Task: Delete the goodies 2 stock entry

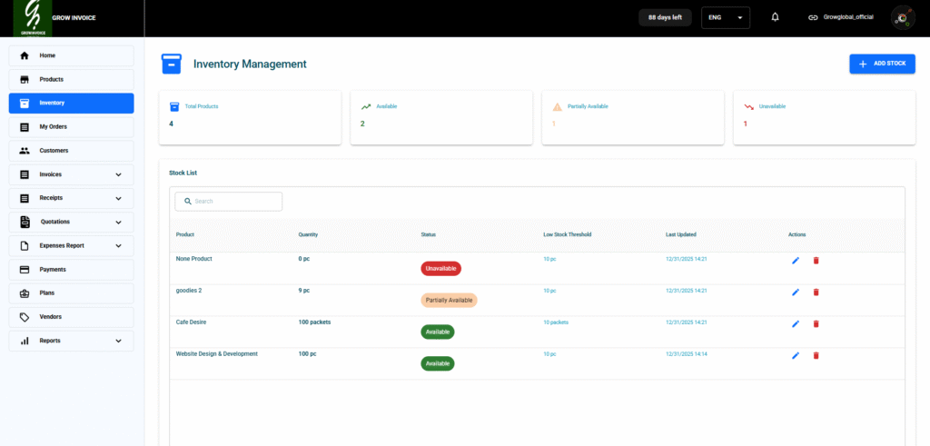Action: pyautogui.click(x=816, y=292)
